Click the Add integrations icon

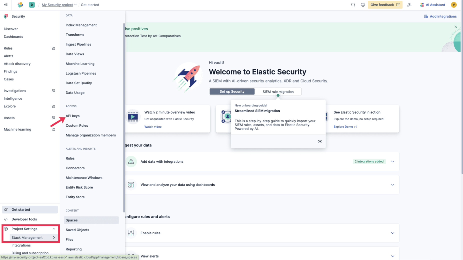426,16
